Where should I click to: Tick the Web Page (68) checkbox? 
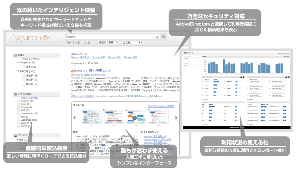pyautogui.click(x=18, y=120)
